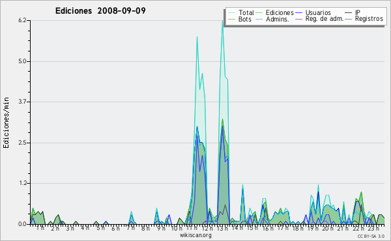Click the '14 h' x-axis label
The width and height of the screenshot is (391, 241).
click(x=237, y=228)
